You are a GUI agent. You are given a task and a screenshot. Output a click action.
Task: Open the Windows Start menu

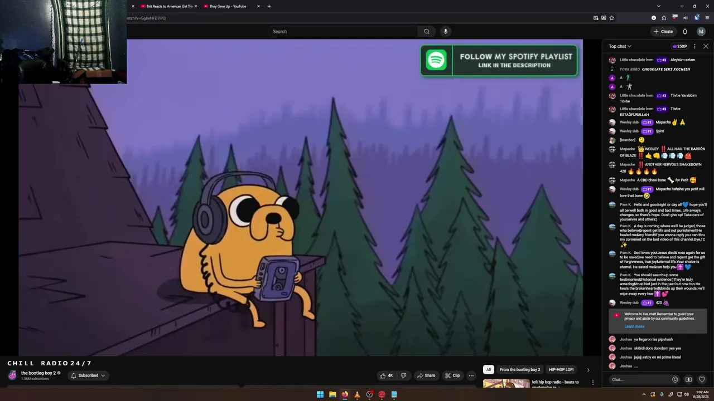pos(320,394)
